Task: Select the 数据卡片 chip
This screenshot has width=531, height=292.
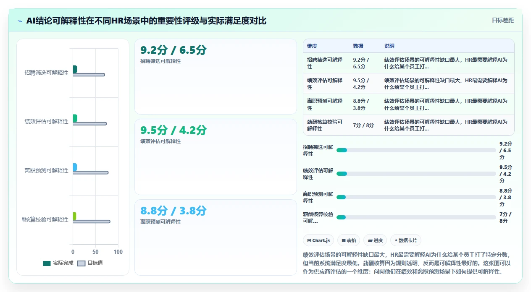Action: click(406, 240)
